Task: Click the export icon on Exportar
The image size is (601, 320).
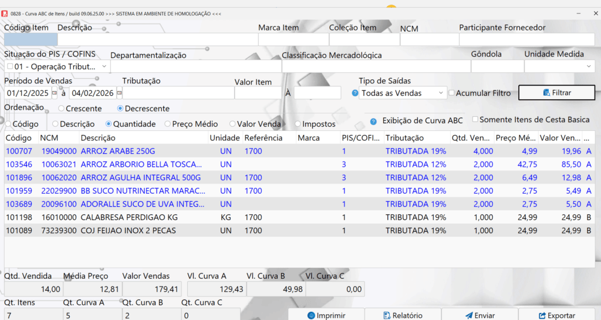Action: [542, 316]
